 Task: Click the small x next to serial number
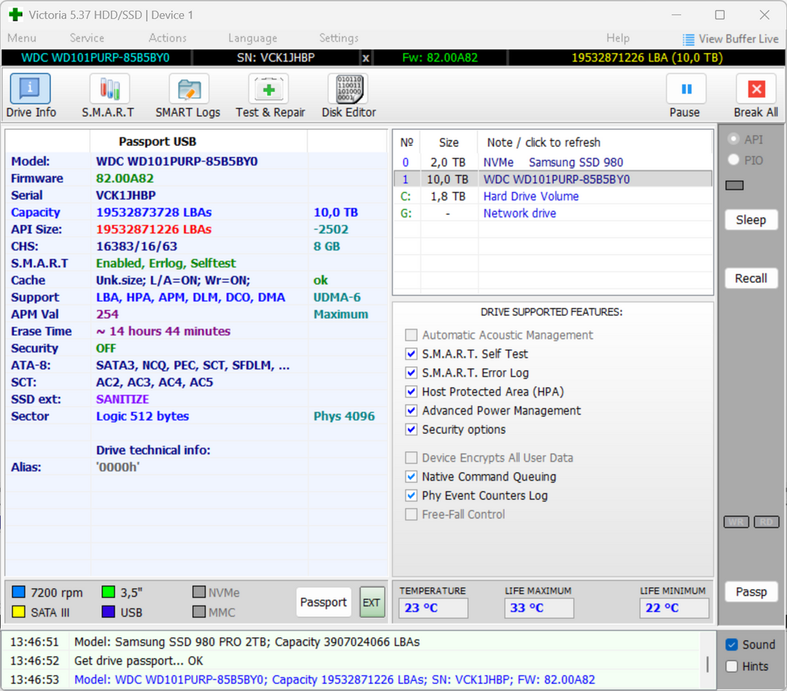pyautogui.click(x=366, y=58)
